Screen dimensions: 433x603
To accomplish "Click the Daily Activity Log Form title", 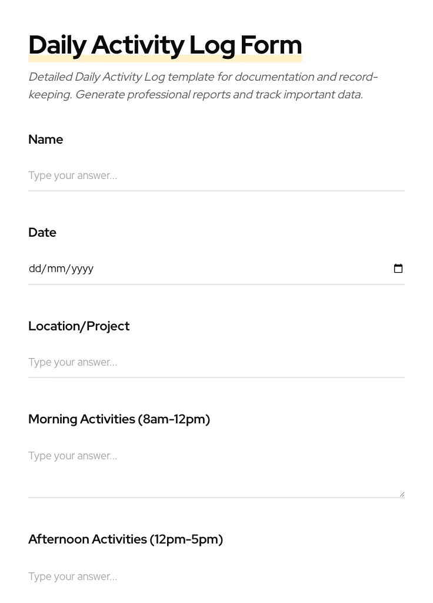I will tap(165, 45).
